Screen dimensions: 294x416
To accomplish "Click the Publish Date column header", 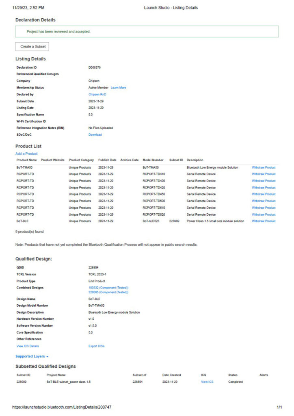I will 107,160.
